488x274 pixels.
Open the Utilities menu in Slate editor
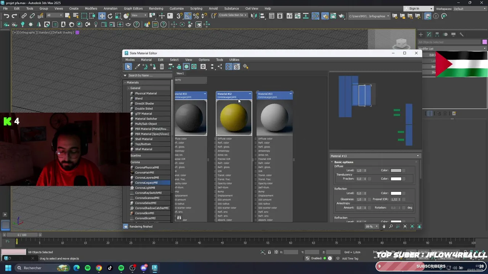click(x=234, y=60)
